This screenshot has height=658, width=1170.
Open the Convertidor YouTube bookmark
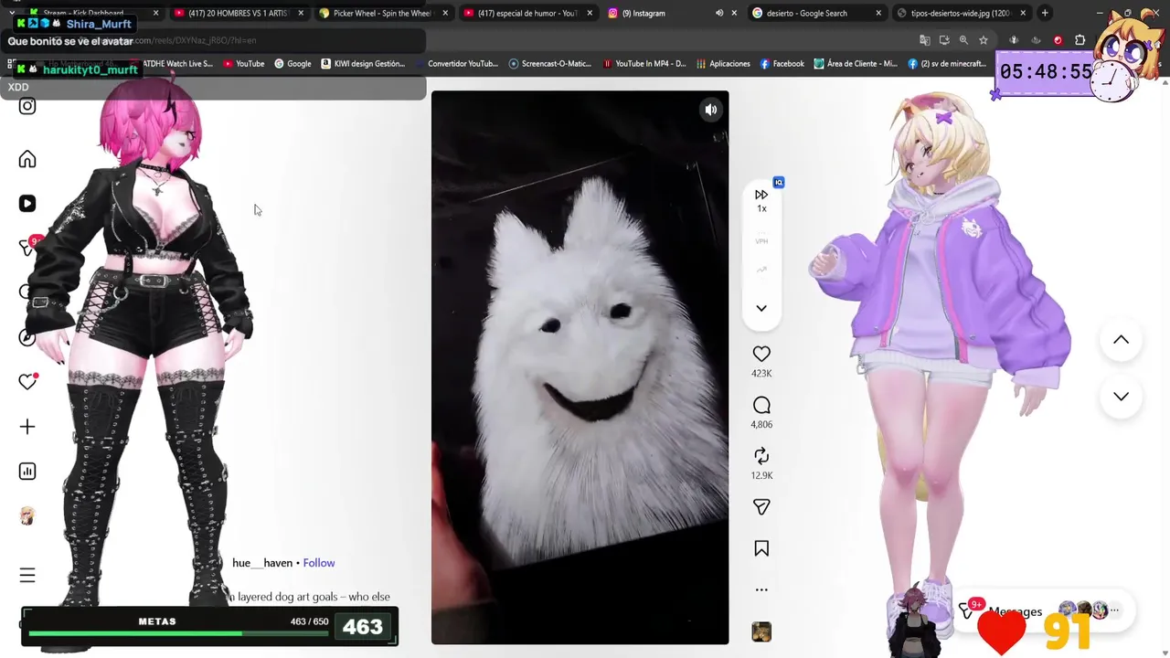click(458, 64)
